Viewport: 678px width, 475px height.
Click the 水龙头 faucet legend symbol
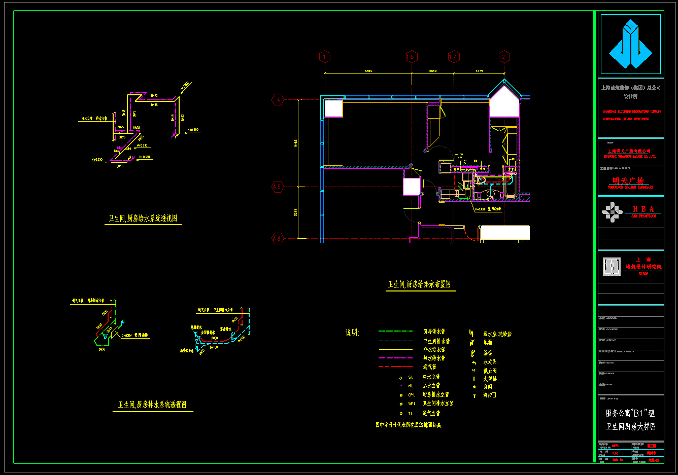473,362
